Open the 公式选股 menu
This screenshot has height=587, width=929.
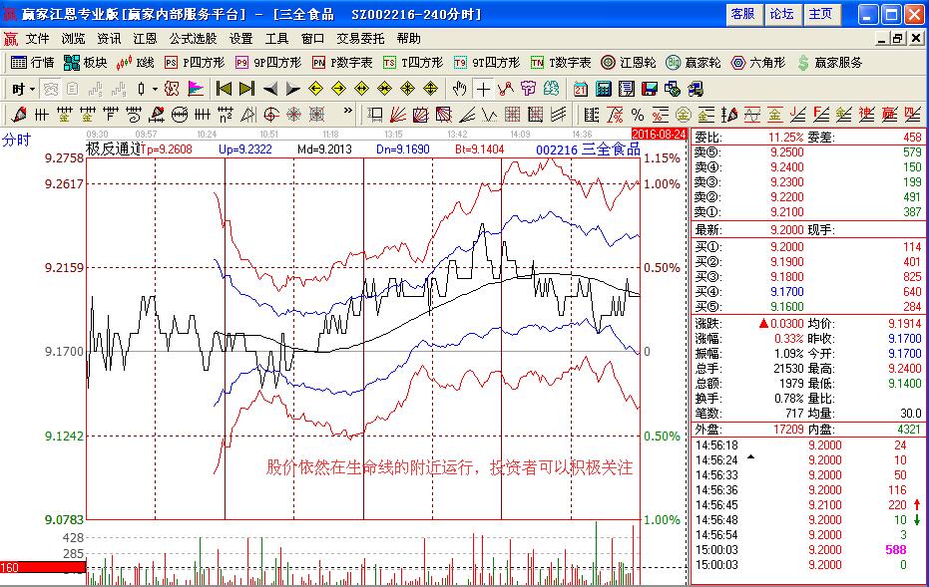(x=193, y=39)
